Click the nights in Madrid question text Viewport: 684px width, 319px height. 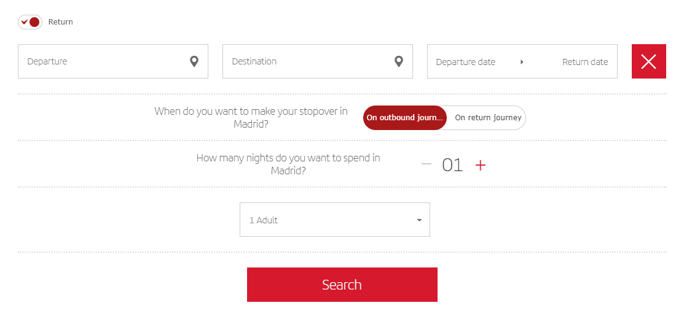pos(288,164)
